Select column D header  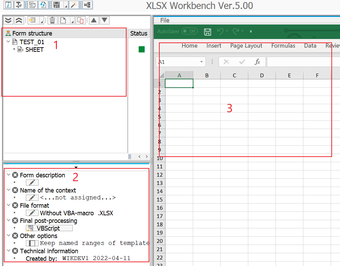tap(262, 75)
